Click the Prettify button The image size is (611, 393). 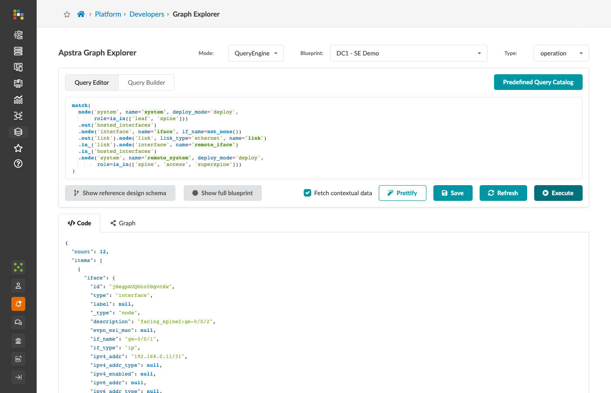(x=402, y=193)
